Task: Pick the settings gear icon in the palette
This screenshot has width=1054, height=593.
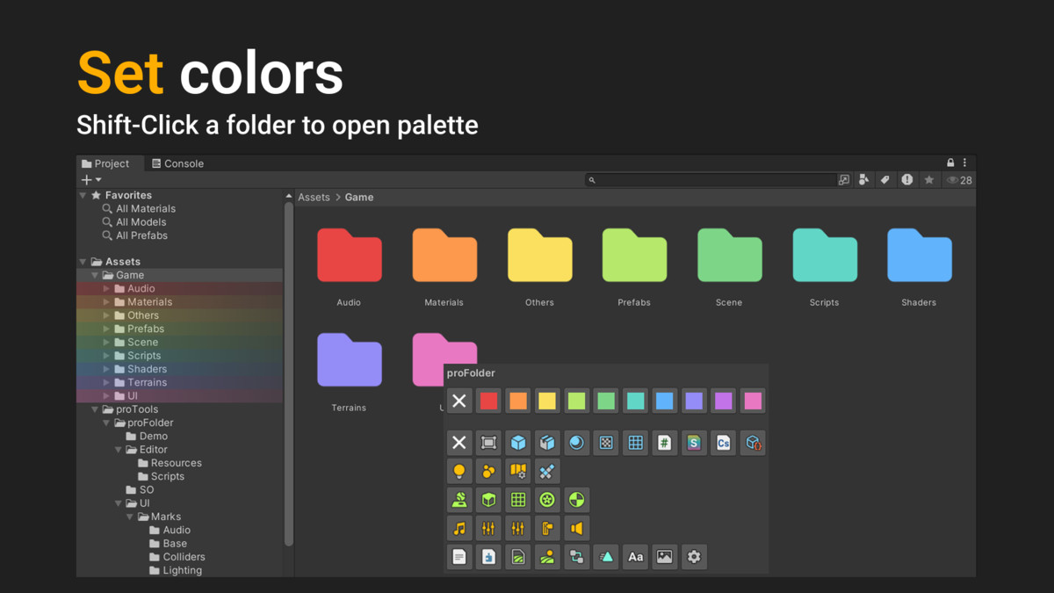Action: pyautogui.click(x=693, y=557)
